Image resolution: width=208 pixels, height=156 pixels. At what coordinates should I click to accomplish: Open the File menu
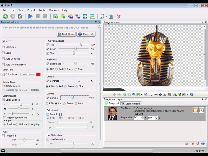[x=5, y=10]
